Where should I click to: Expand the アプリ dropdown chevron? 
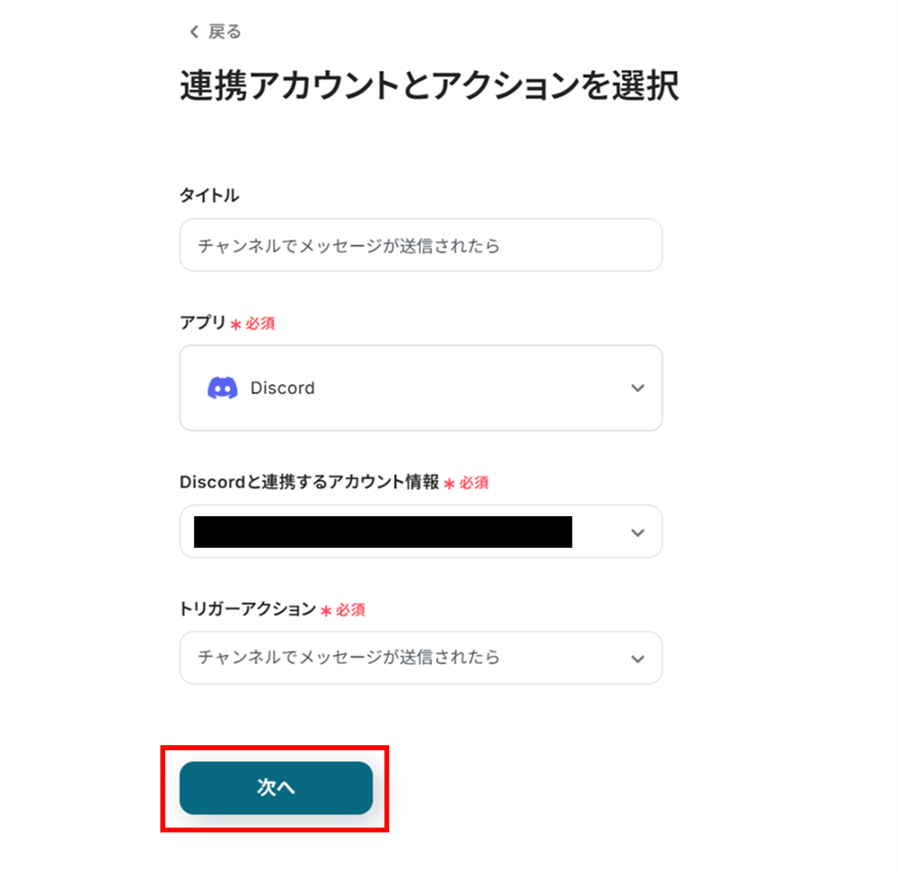coord(637,388)
